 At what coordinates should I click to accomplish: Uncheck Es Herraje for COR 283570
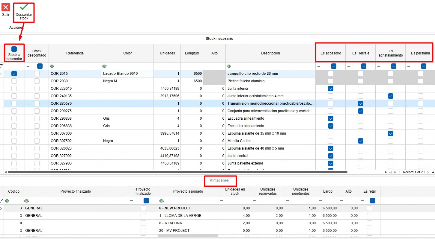click(x=361, y=103)
